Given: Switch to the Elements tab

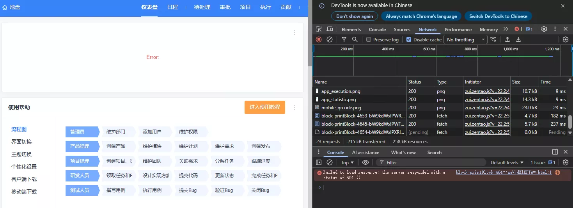Looking at the screenshot, I should coord(351,29).
